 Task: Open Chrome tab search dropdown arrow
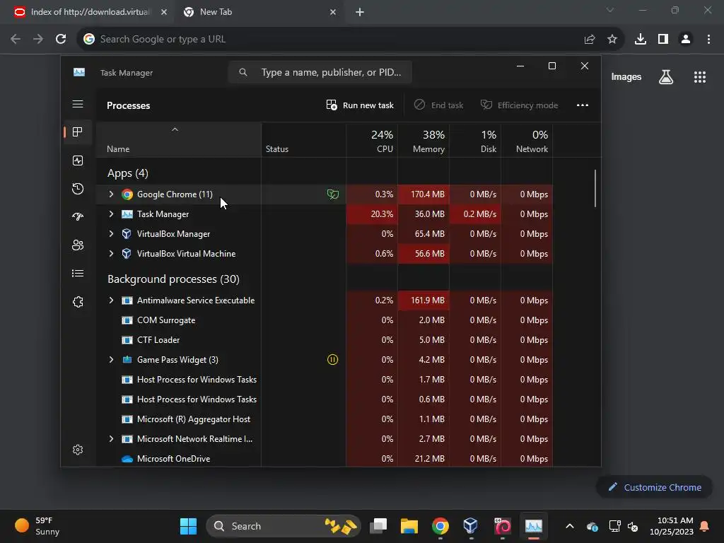pos(610,10)
